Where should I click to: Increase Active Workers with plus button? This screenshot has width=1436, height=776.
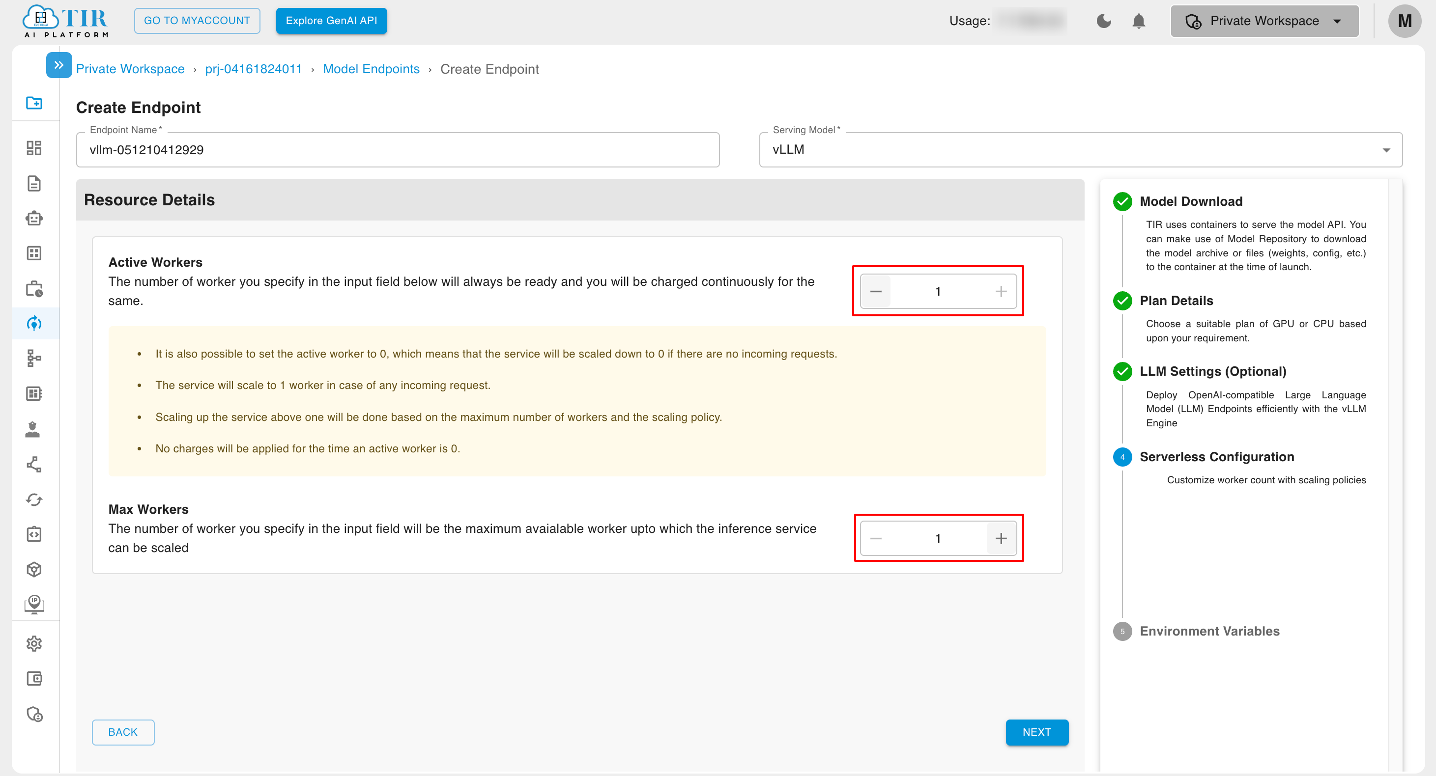(1001, 291)
